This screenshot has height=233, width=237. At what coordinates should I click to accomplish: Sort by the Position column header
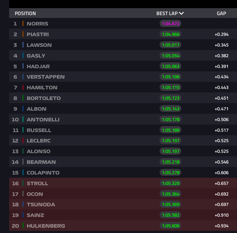coord(25,14)
